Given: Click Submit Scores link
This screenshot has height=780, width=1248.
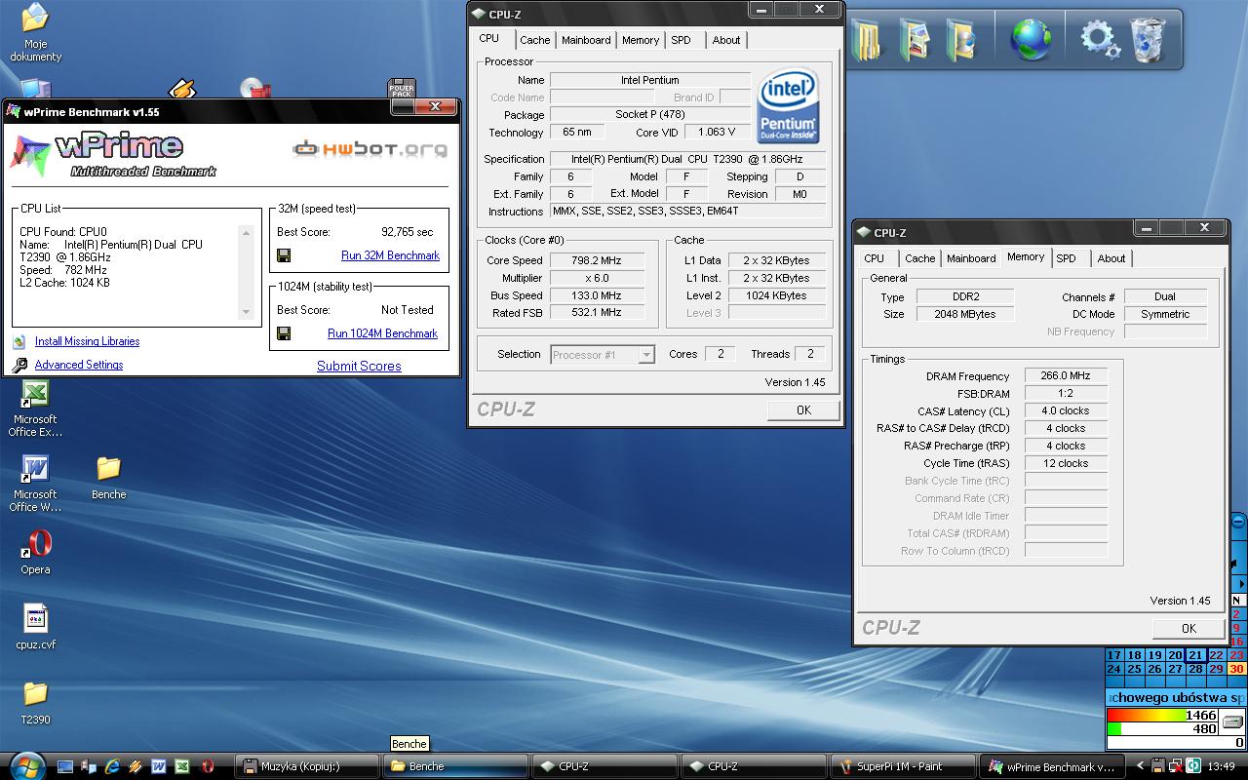Looking at the screenshot, I should point(359,367).
